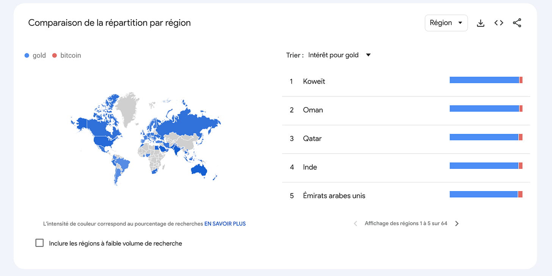Click the sort dropdown arrow

pyautogui.click(x=368, y=55)
